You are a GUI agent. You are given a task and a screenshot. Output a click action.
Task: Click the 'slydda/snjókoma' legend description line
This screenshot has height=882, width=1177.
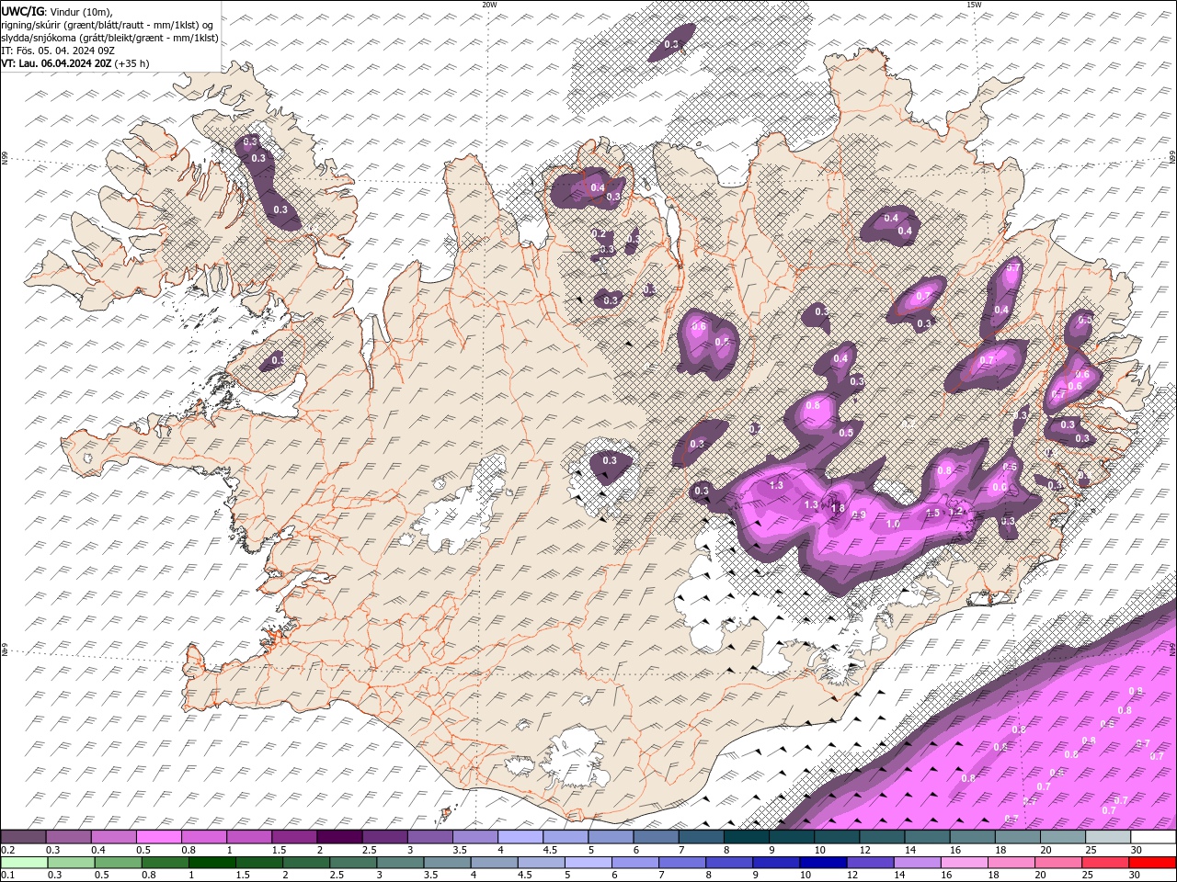click(109, 38)
